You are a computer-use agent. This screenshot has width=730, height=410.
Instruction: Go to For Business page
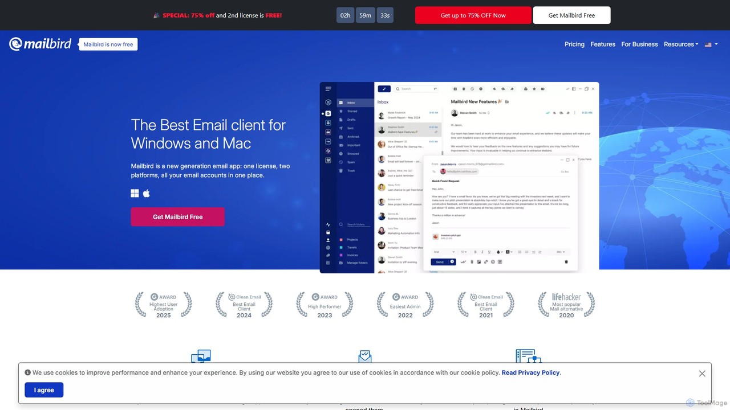(x=639, y=44)
